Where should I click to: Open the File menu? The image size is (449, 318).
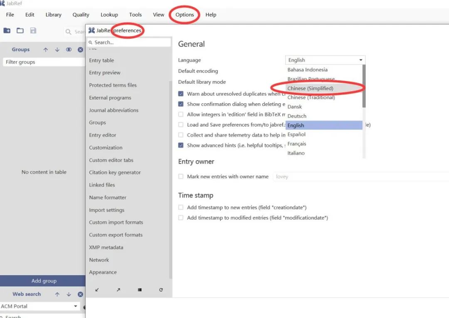(x=10, y=15)
